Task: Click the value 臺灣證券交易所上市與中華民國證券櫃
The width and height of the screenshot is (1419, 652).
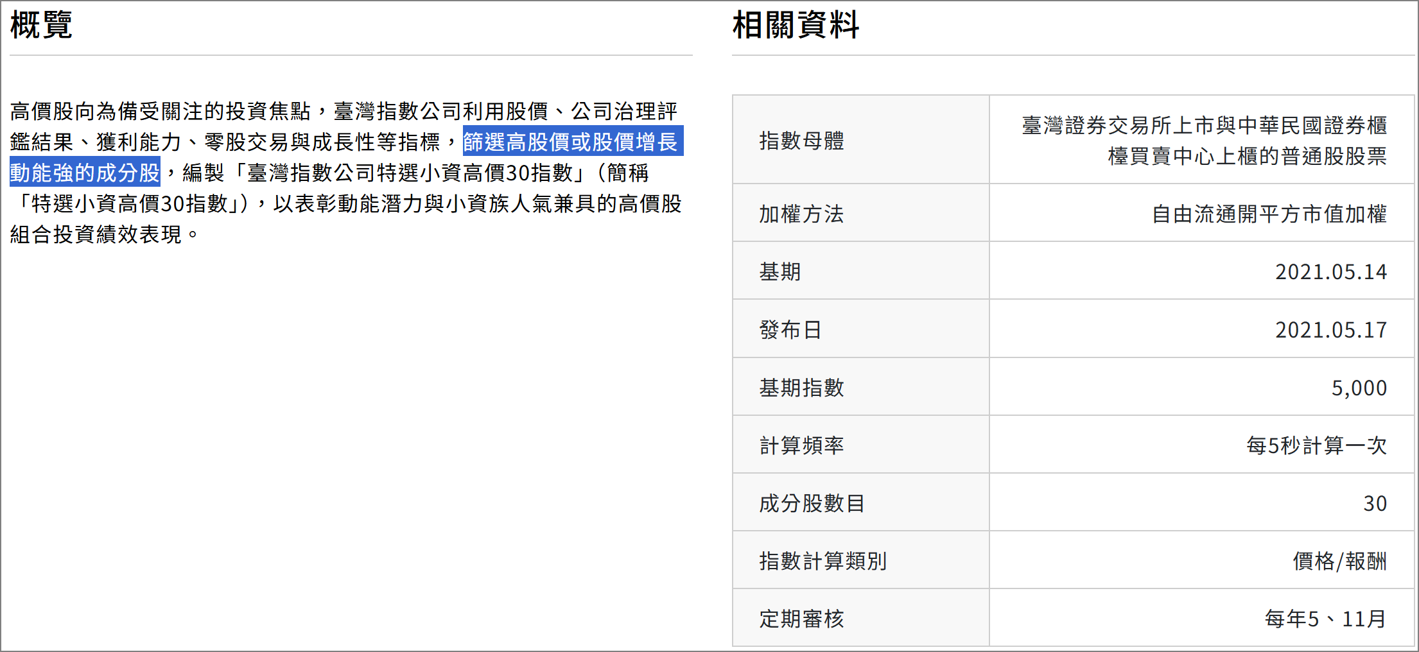Action: click(1204, 124)
